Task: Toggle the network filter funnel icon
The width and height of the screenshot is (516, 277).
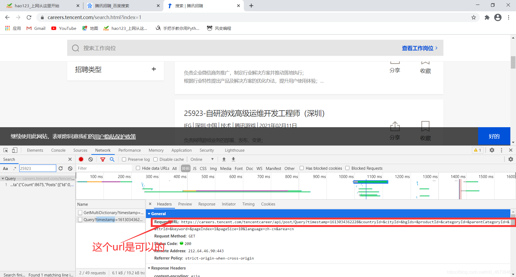Action: pyautogui.click(x=103, y=159)
